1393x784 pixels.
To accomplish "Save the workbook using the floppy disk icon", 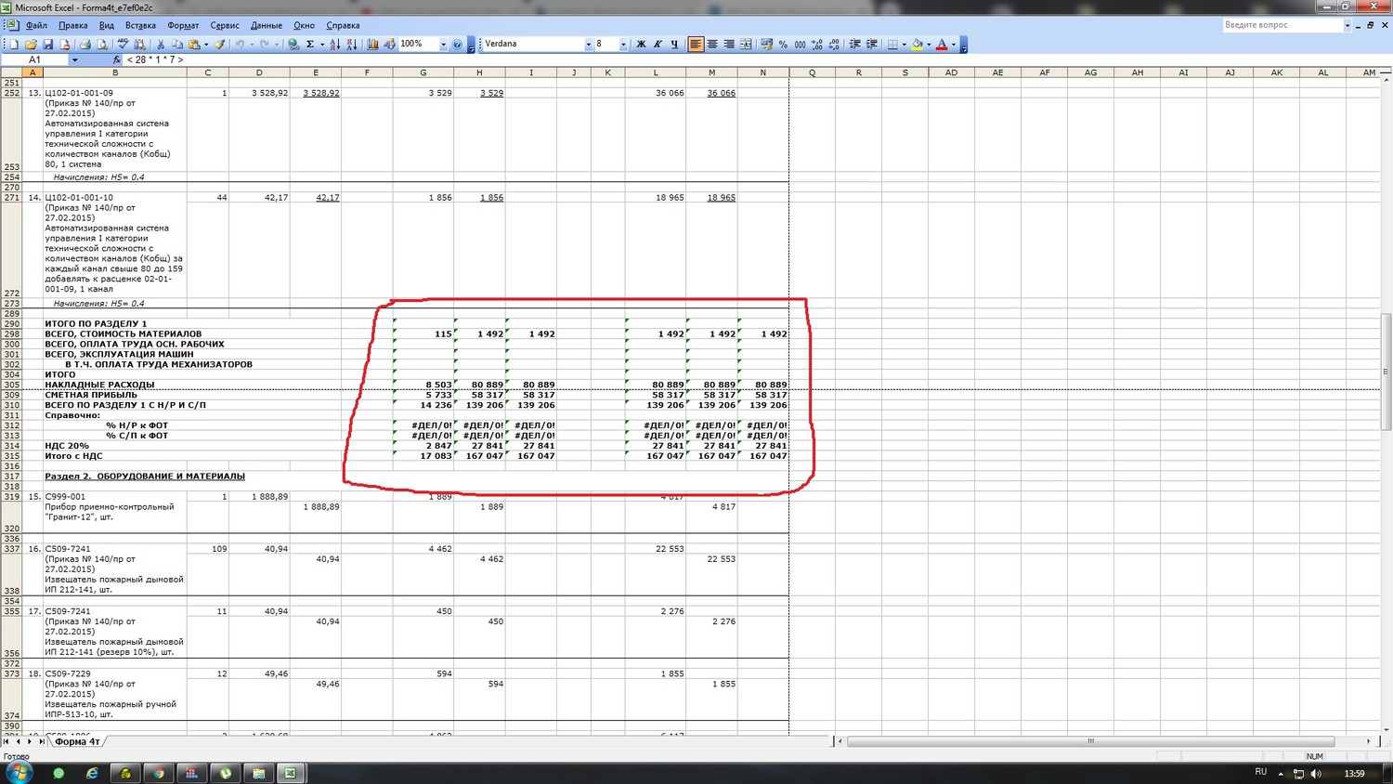I will click(x=47, y=44).
